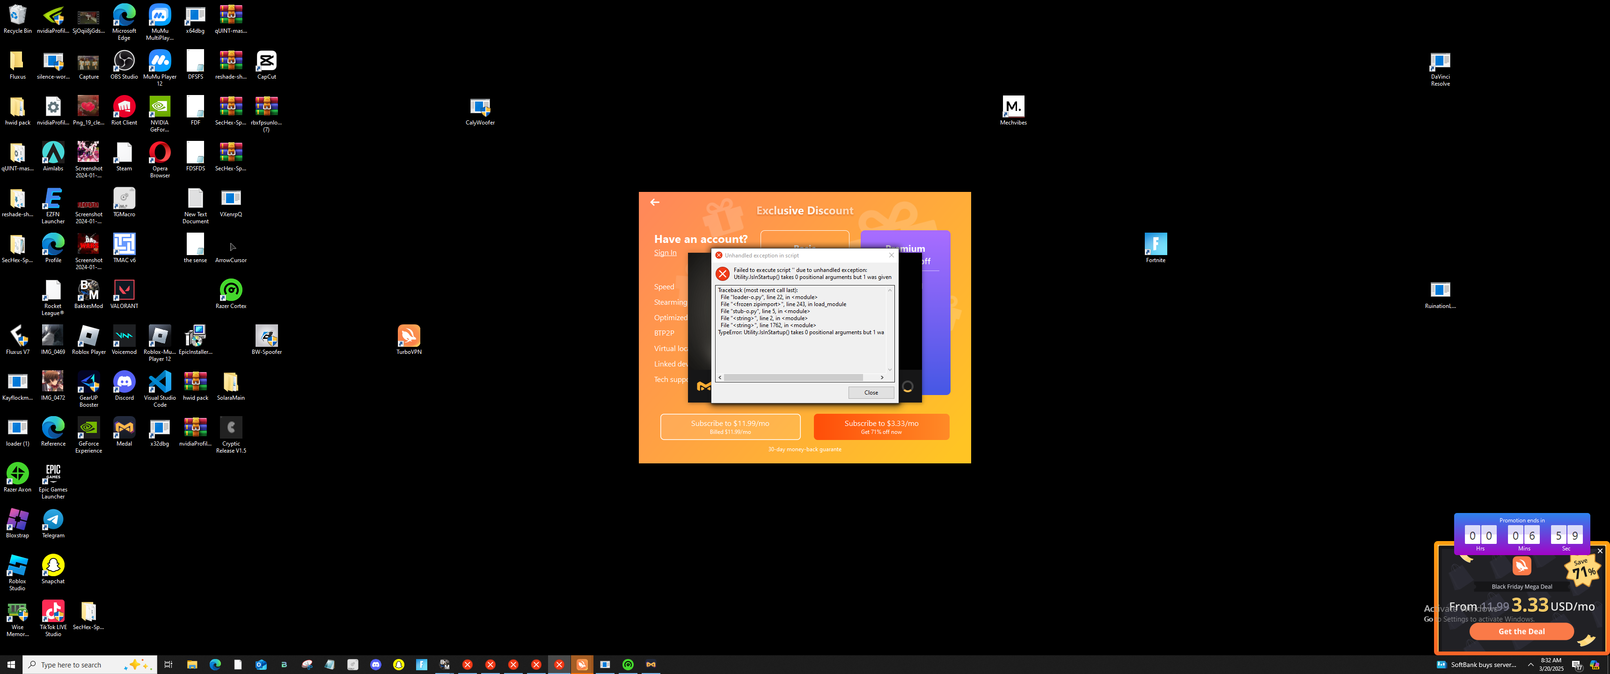
Task: Go back using the arrow in TurboVPN
Action: [x=654, y=202]
